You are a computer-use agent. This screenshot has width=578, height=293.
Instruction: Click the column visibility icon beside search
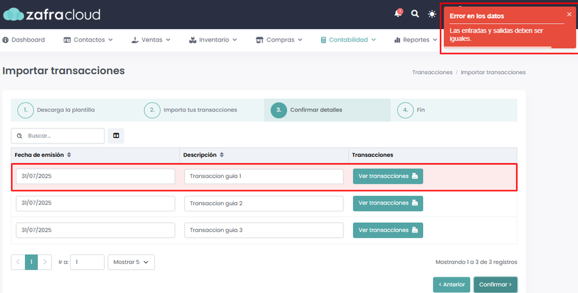116,136
